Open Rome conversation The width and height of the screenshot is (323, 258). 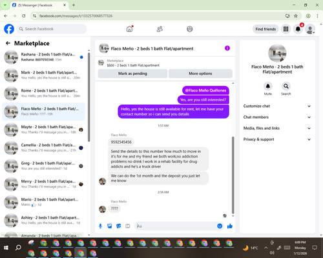[43, 94]
